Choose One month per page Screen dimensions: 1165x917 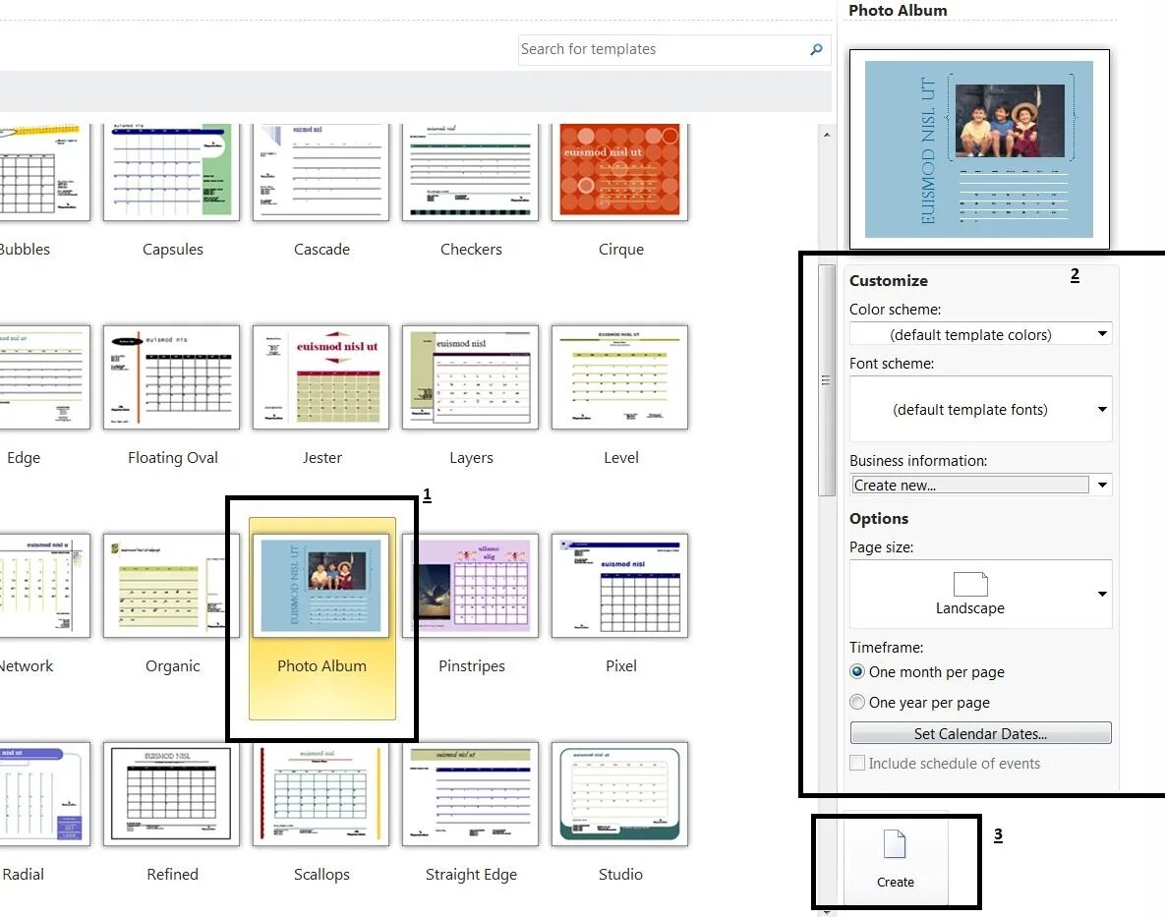pos(857,671)
